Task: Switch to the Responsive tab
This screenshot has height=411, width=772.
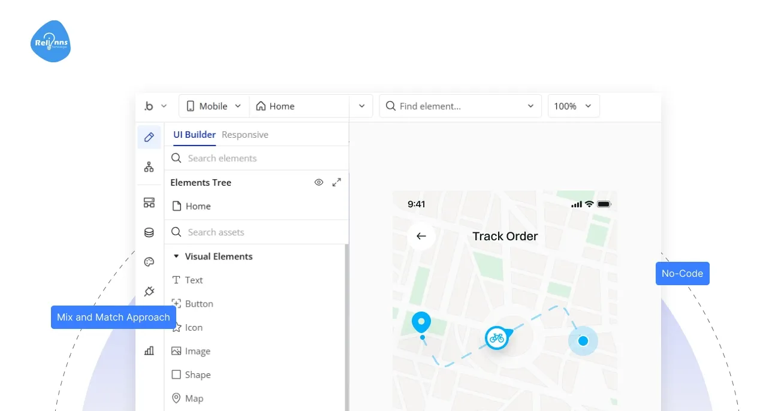Action: 245,135
